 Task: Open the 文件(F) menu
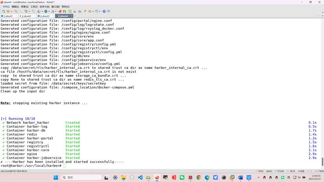click(x=6, y=7)
